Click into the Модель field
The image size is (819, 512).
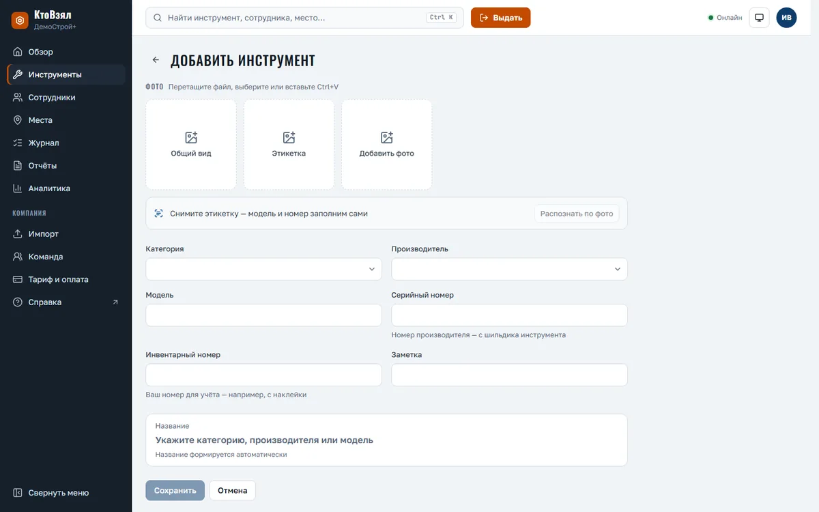pos(264,315)
